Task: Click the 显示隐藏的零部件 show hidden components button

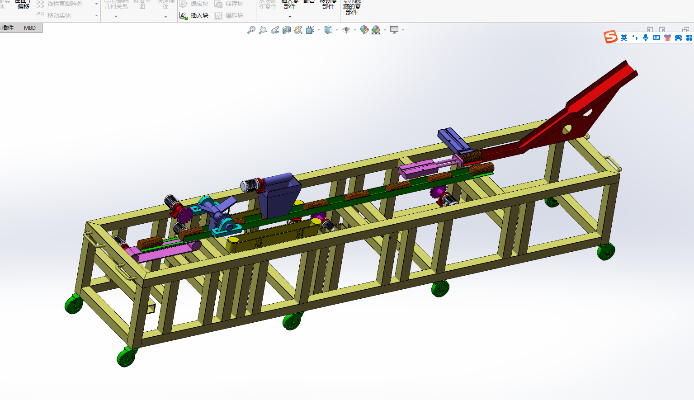Action: pos(352,7)
